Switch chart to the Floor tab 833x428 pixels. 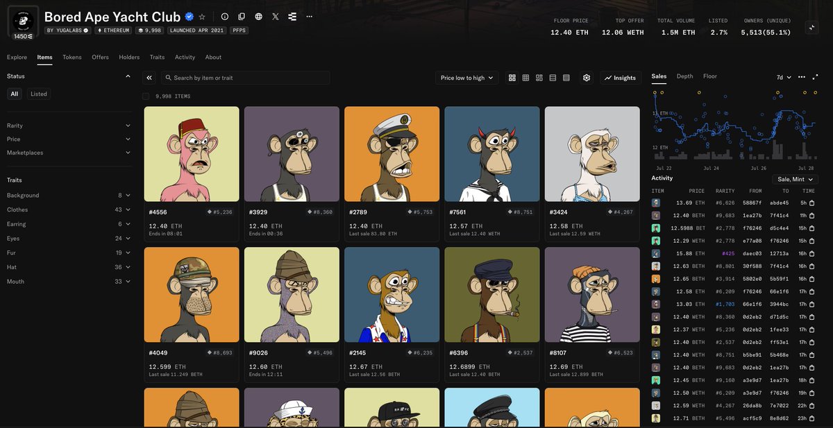(x=710, y=76)
